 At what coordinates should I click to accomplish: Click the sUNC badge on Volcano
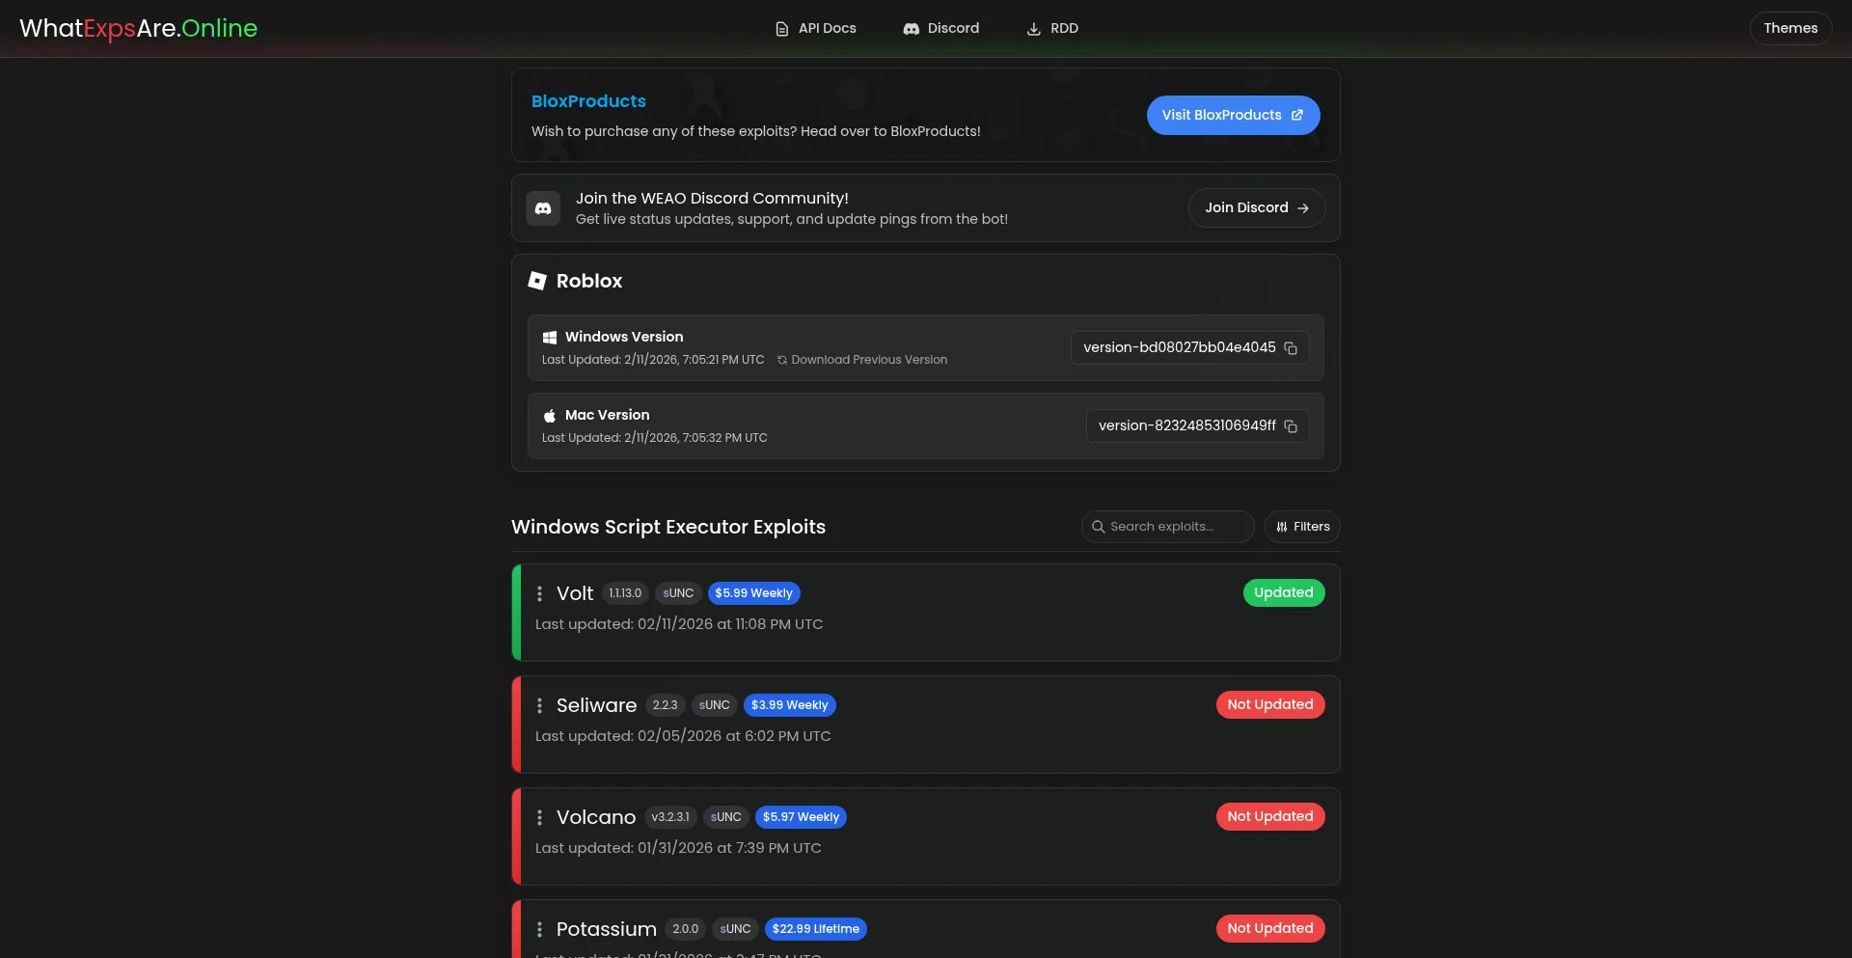point(726,817)
